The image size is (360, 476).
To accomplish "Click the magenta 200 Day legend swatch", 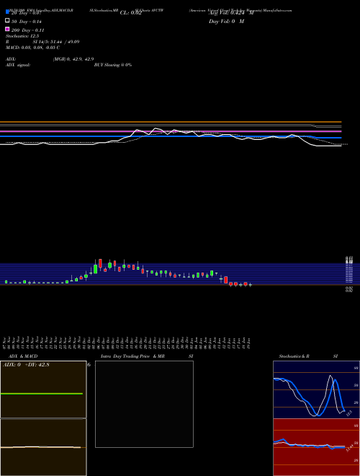I will coord(7,29).
